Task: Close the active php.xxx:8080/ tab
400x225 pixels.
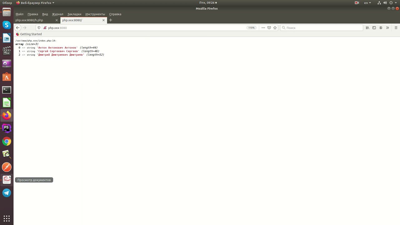Action: coord(103,20)
